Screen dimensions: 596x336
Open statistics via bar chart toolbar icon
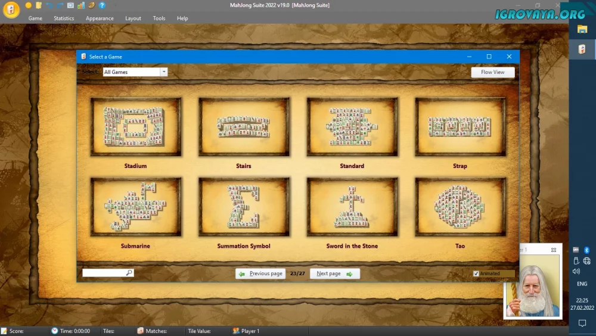pyautogui.click(x=80, y=5)
